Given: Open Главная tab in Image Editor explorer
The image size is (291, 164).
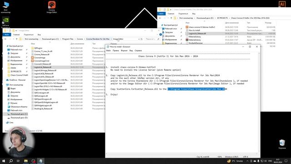Looking at the screenshot, I should [x=16, y=35].
